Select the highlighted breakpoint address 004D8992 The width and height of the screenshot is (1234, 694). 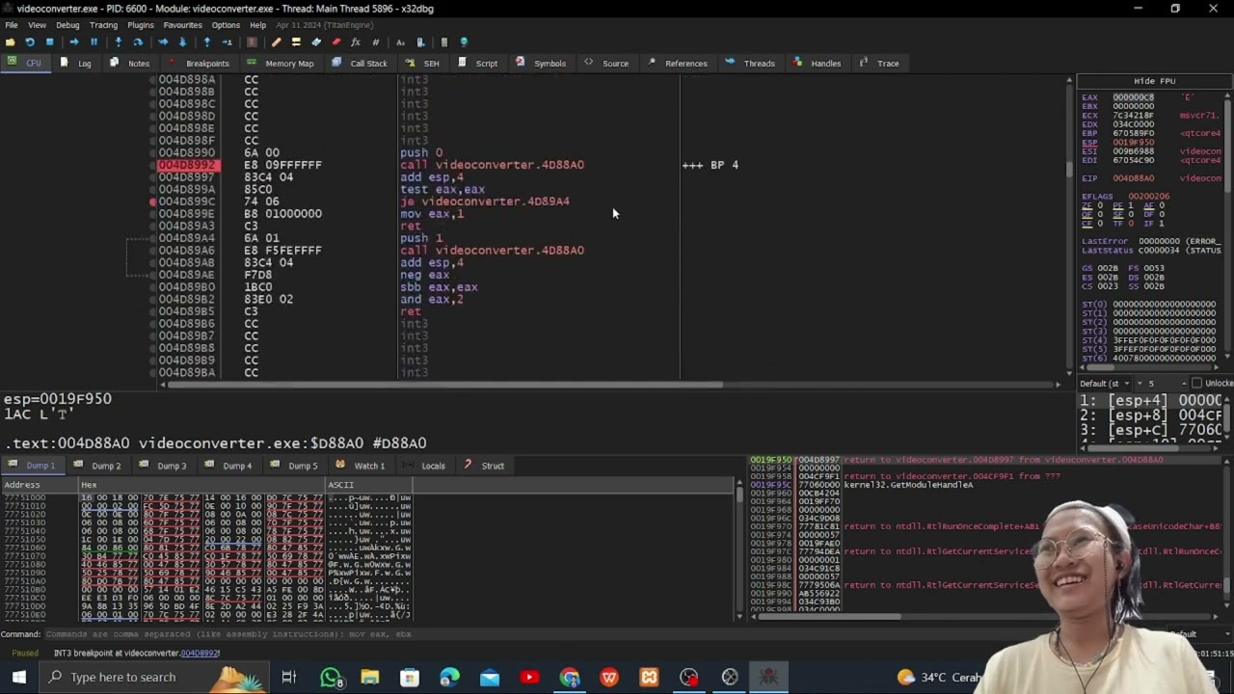[x=187, y=165]
